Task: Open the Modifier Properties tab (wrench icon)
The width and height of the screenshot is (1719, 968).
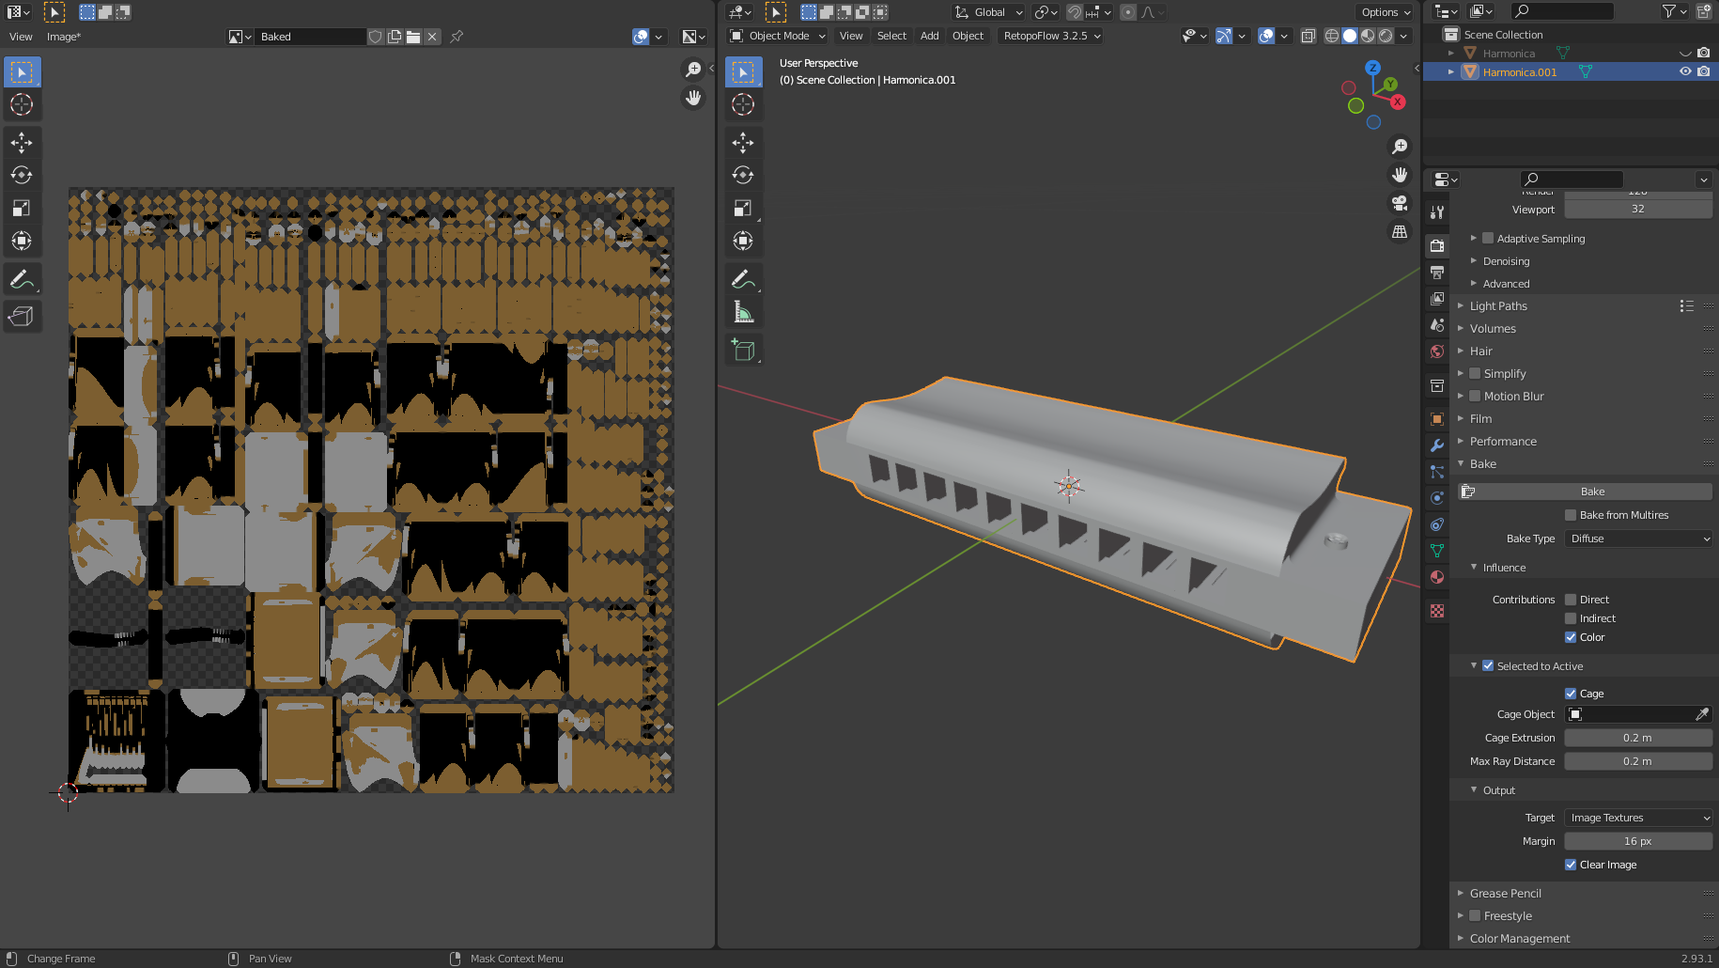Action: (1436, 445)
